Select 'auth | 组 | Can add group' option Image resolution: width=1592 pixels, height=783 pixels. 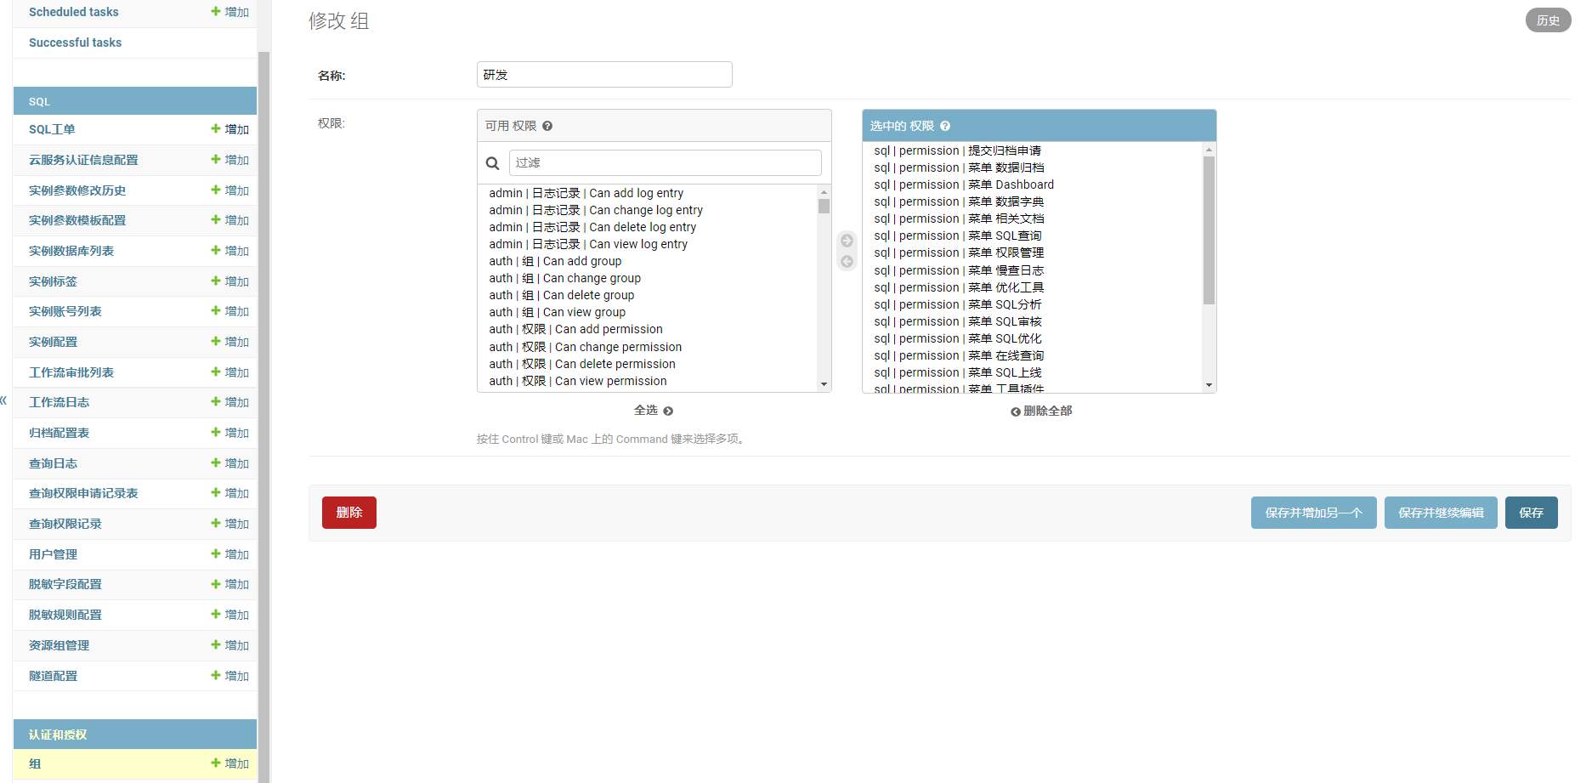555,261
